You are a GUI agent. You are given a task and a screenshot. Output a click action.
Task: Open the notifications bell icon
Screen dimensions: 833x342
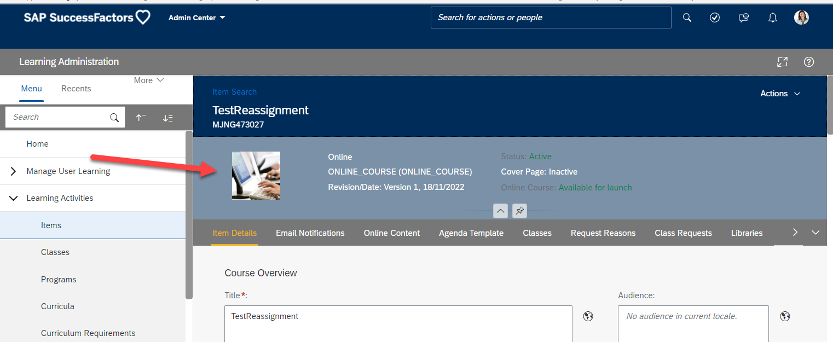pos(772,18)
